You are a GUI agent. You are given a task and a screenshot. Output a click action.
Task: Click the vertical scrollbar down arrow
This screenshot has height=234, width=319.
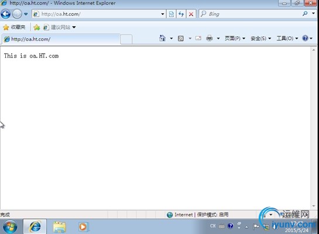pos(314,206)
